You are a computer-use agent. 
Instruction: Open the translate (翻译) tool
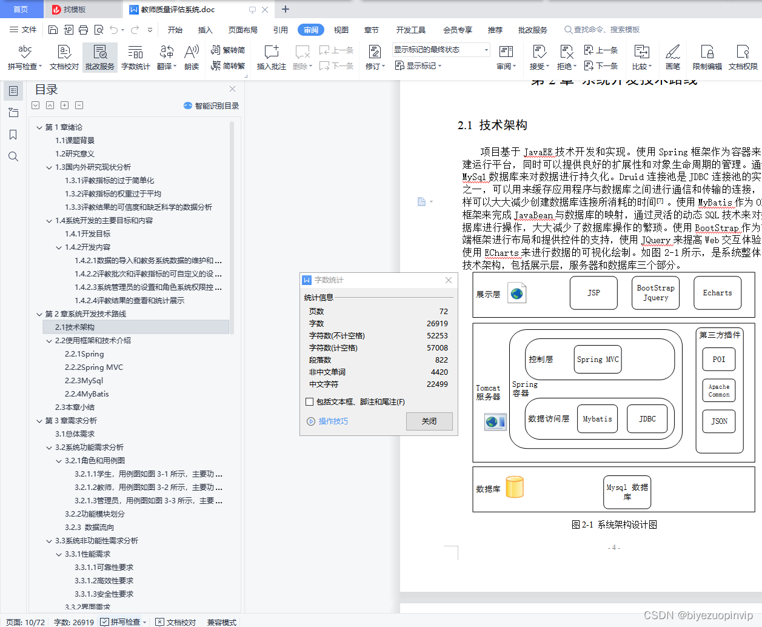[167, 58]
